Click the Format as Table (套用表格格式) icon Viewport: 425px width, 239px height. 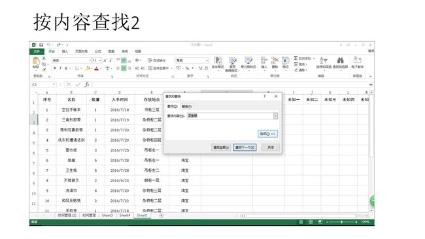(x=232, y=61)
